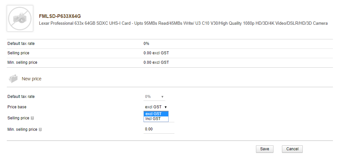This screenshot has height=161, width=343.
Task: Click the FMLSD-P633X64G product code heading
Action: point(60,16)
